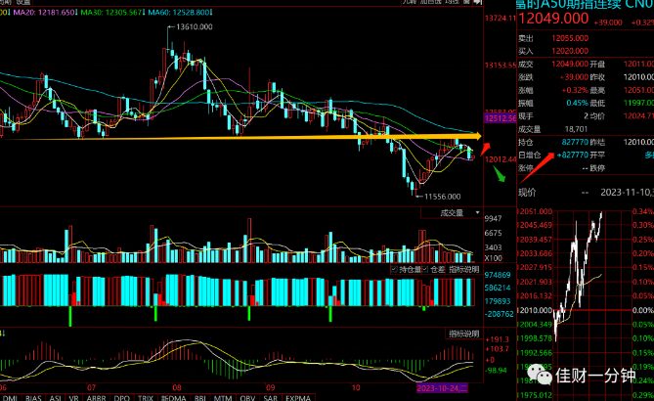
Task: Switch to the 新DMA indicator tab
Action: pos(173,398)
